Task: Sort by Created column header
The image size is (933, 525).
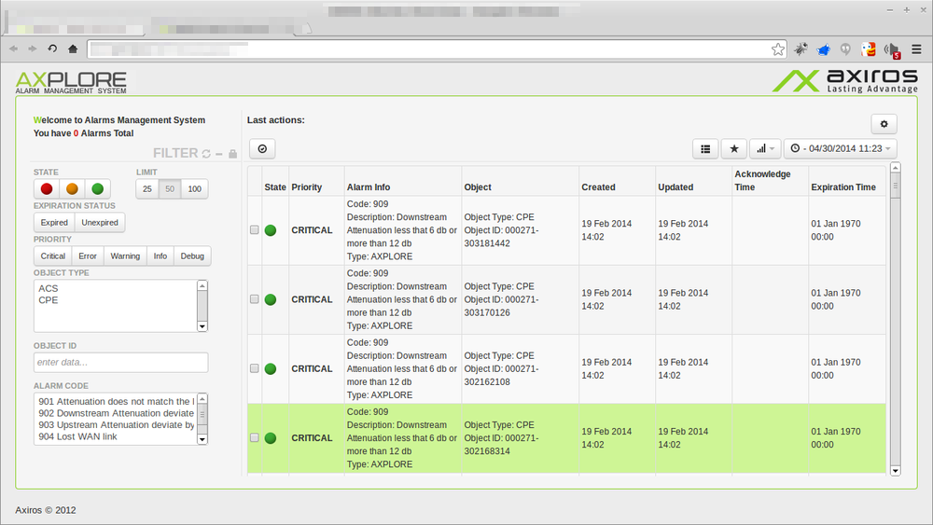Action: coord(599,187)
